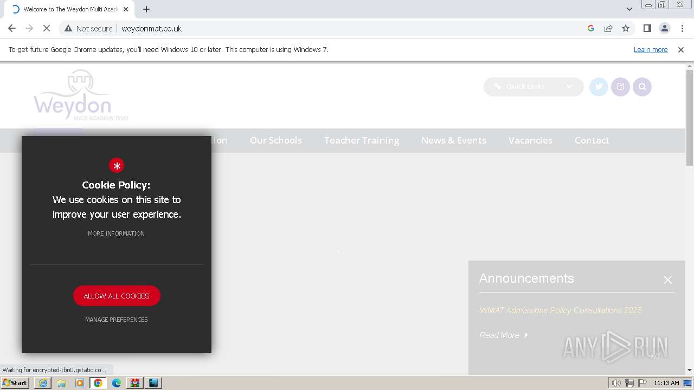Open the site search icon
The height and width of the screenshot is (390, 694).
tap(642, 87)
